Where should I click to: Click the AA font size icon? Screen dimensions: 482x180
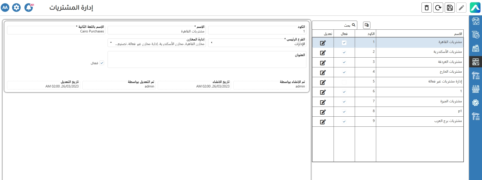click(5, 8)
